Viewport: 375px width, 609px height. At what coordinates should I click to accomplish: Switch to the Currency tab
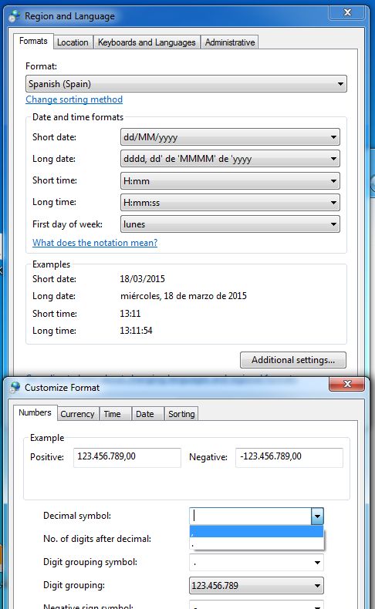coord(77,414)
